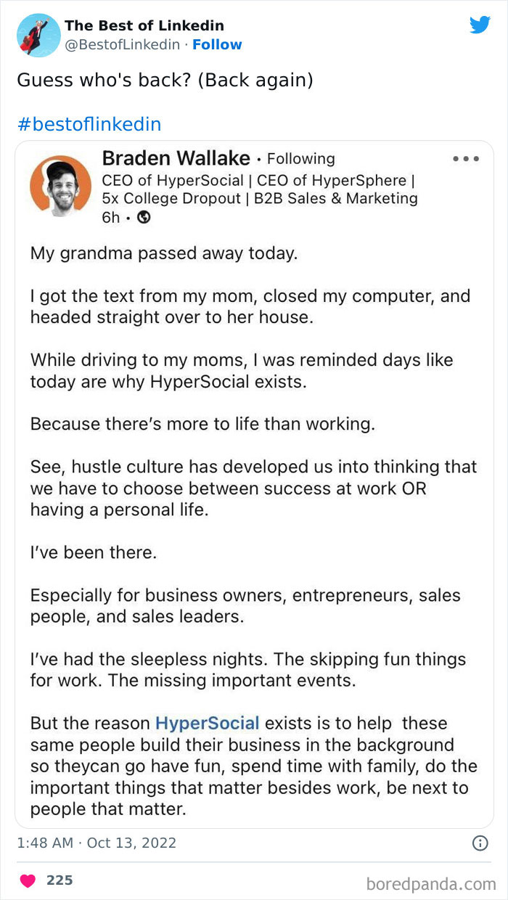The width and height of the screenshot is (508, 900).
Task: Click the heart icon showing 225 likes
Action: click(x=27, y=879)
